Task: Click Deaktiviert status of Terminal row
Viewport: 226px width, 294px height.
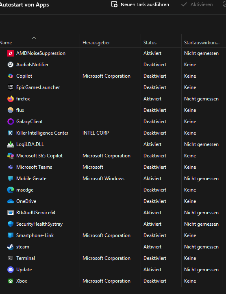Action: 155,258
